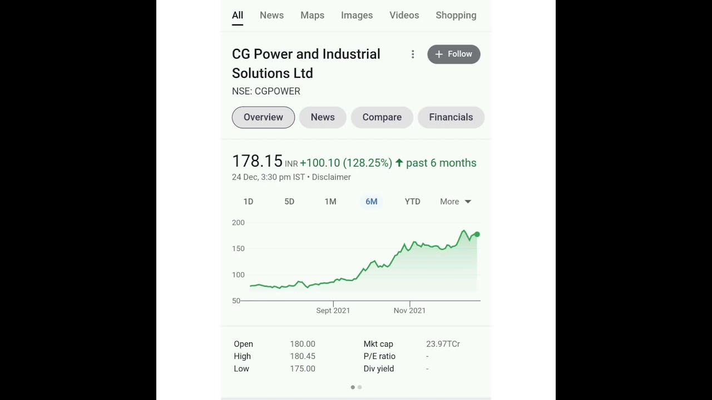Click the plus icon on Follow
712x400 pixels.
439,54
